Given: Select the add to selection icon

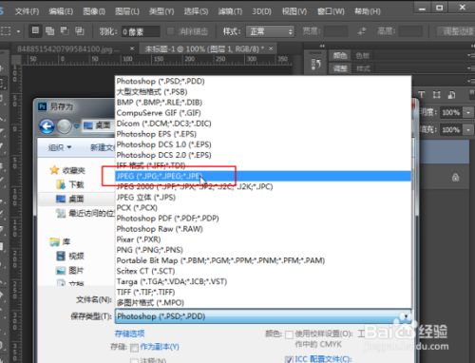Looking at the screenshot, I should 49,30.
